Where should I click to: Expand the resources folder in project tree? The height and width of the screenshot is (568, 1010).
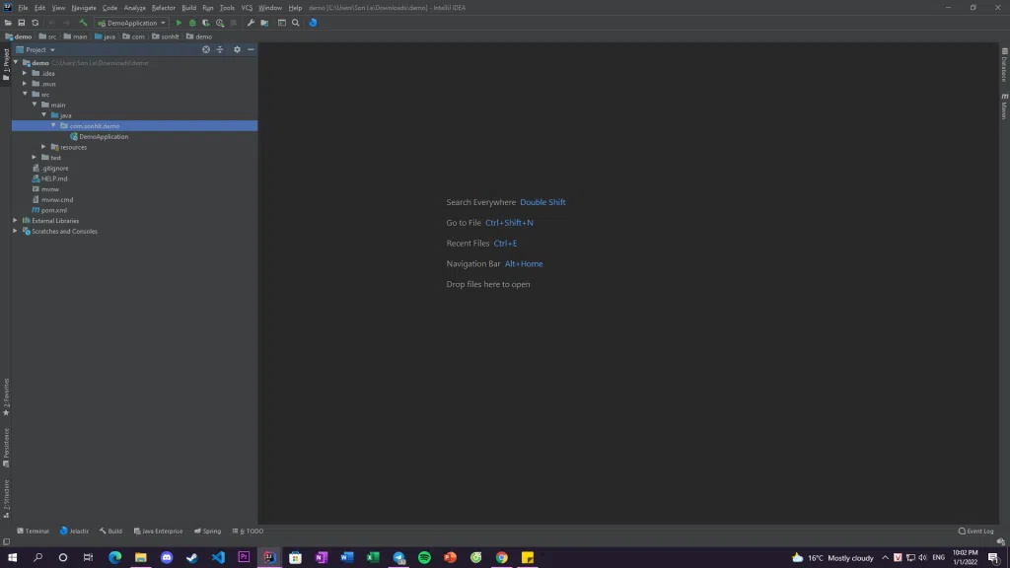(x=44, y=147)
